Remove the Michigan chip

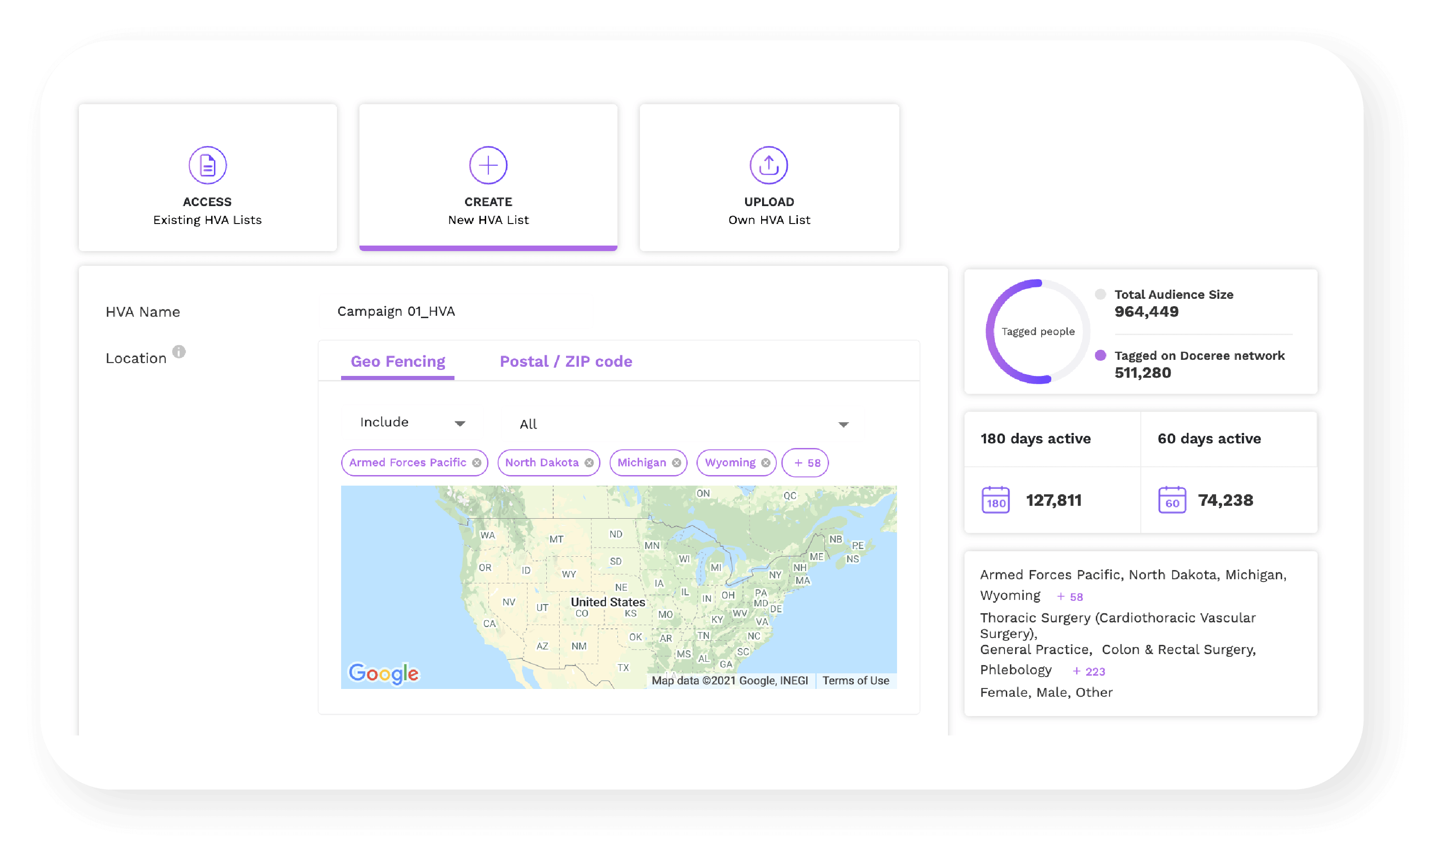click(x=676, y=463)
